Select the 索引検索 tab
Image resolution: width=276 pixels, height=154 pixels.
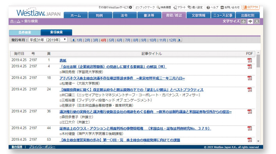click(x=56, y=32)
